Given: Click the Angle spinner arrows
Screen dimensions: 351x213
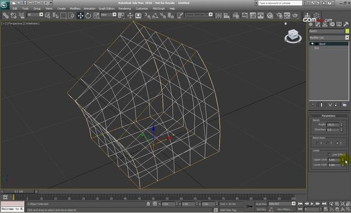Looking at the screenshot, I should (x=341, y=125).
